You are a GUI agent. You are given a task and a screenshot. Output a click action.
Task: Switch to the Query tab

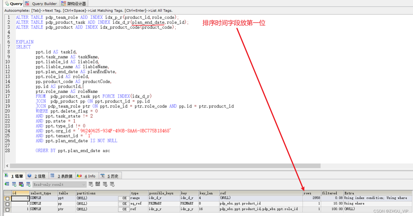[14, 4]
